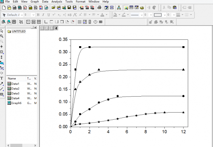The width and height of the screenshot is (213, 147).
Task: Open the Project Explorer toggle icon
Action: point(126,7)
